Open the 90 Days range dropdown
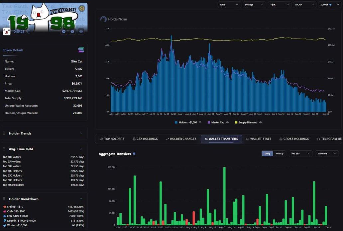 click(x=254, y=5)
